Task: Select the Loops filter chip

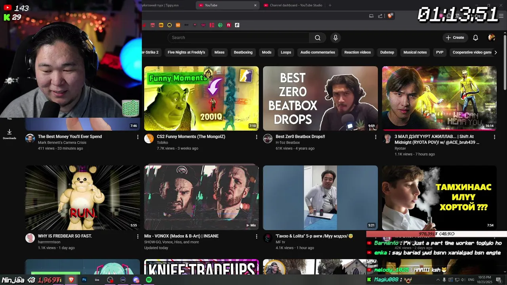Action: [x=286, y=52]
